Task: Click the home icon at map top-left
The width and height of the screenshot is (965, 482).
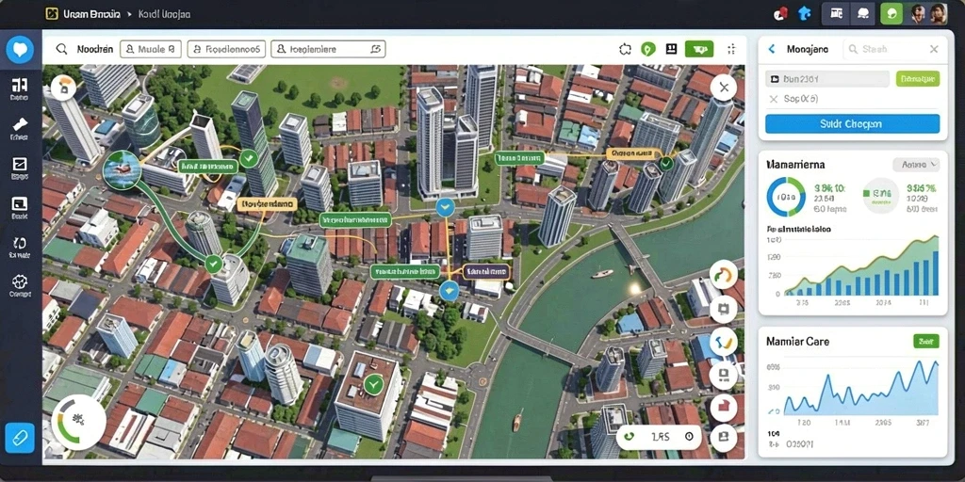Action: coord(63,88)
